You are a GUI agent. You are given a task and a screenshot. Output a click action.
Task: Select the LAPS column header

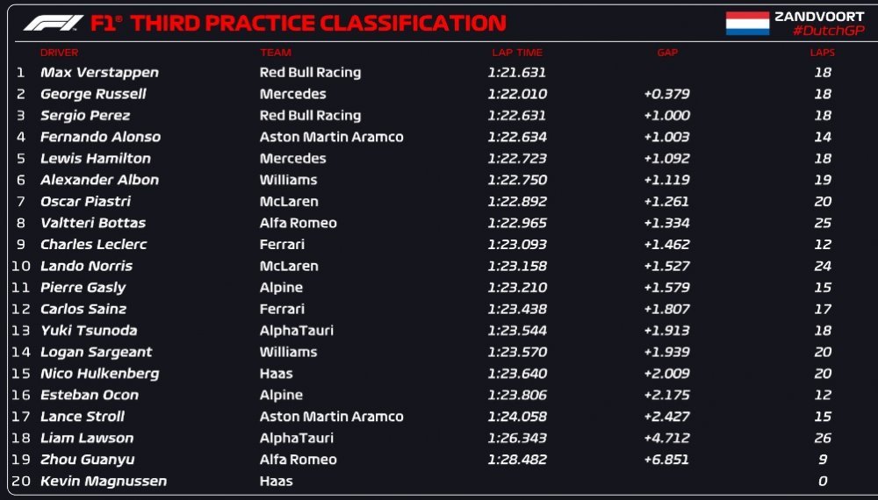coord(822,53)
